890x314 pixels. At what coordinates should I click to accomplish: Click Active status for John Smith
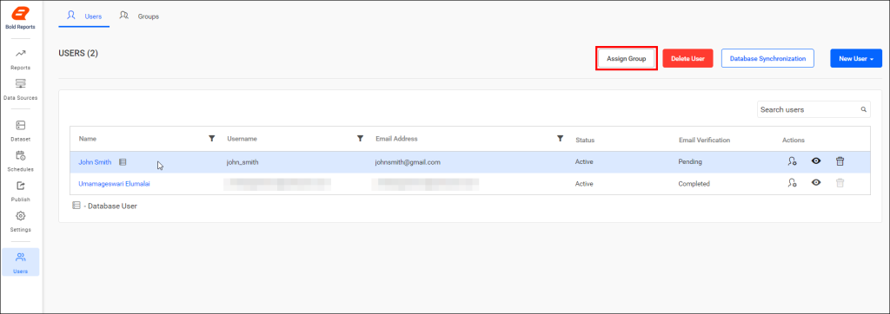tap(584, 162)
